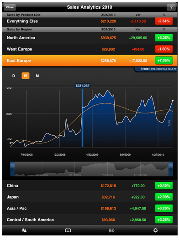Close the Sales Analytics view

[x=10, y=7]
